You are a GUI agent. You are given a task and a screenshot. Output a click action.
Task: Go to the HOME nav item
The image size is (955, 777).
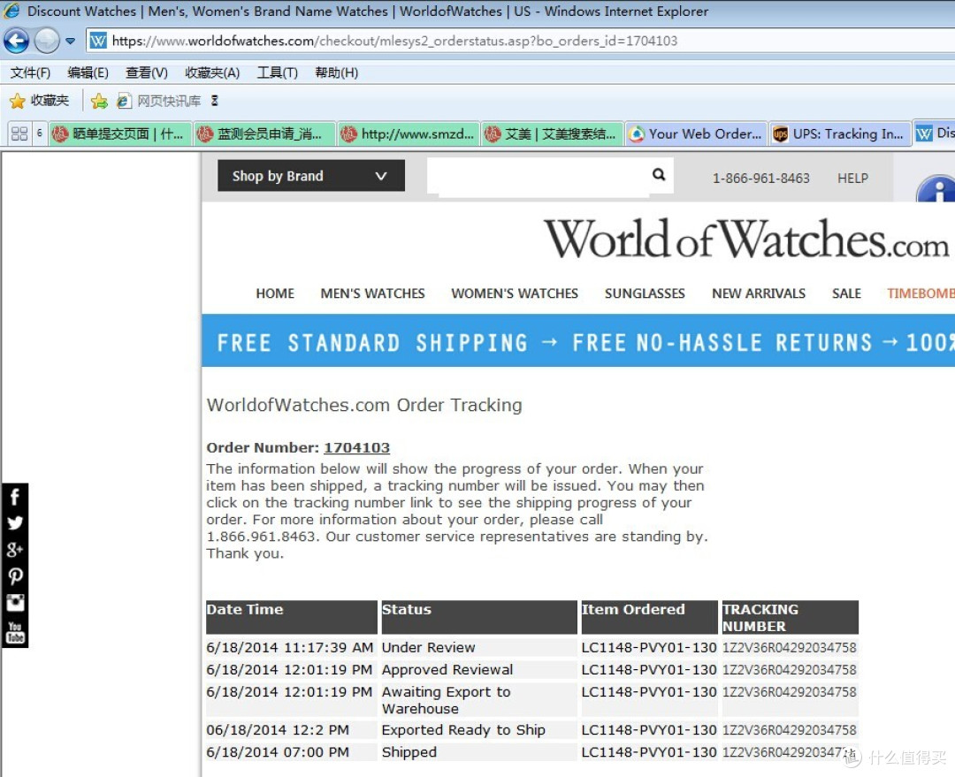pos(275,293)
